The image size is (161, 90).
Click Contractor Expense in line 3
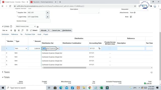coord(52,57)
